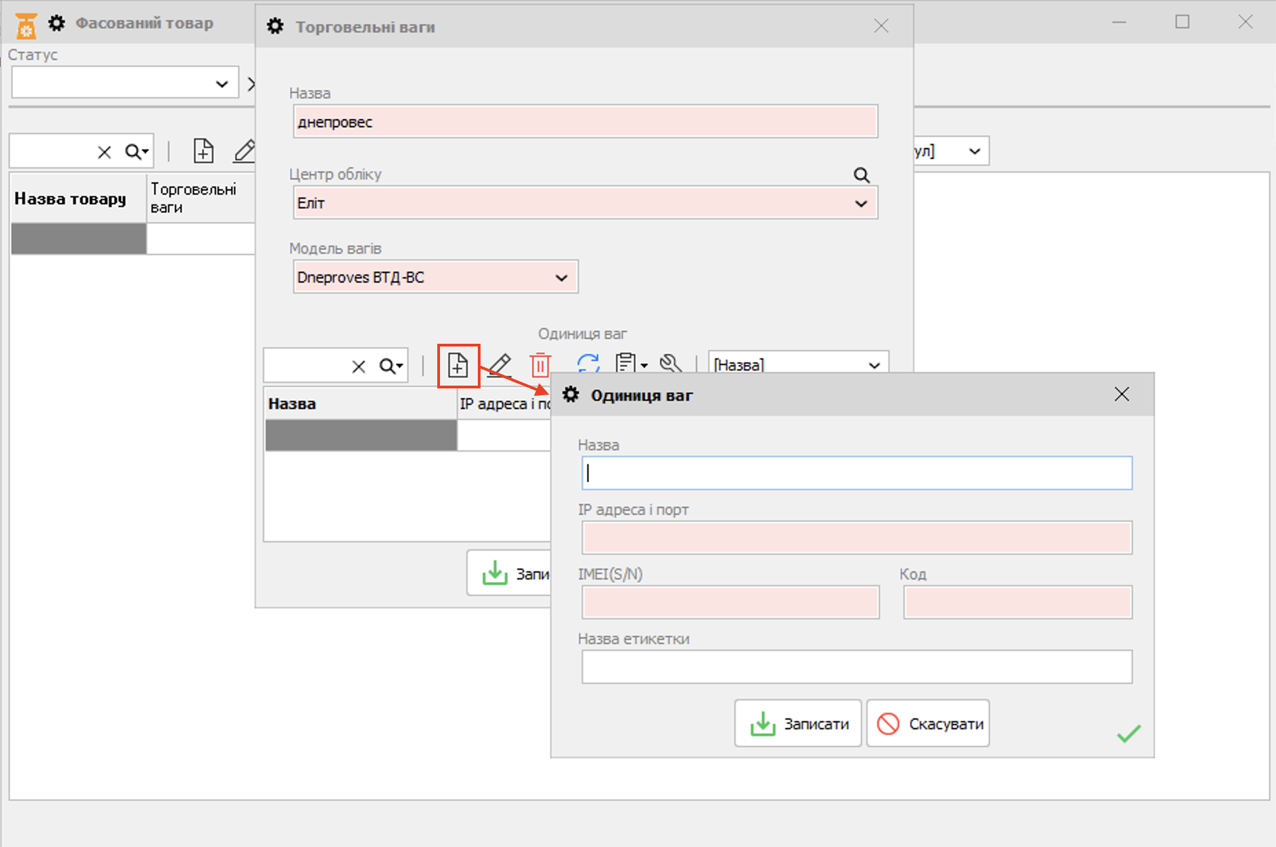Viewport: 1276px width, 847px height.
Task: Click the search magnifier above Центр обліку
Action: (x=861, y=175)
